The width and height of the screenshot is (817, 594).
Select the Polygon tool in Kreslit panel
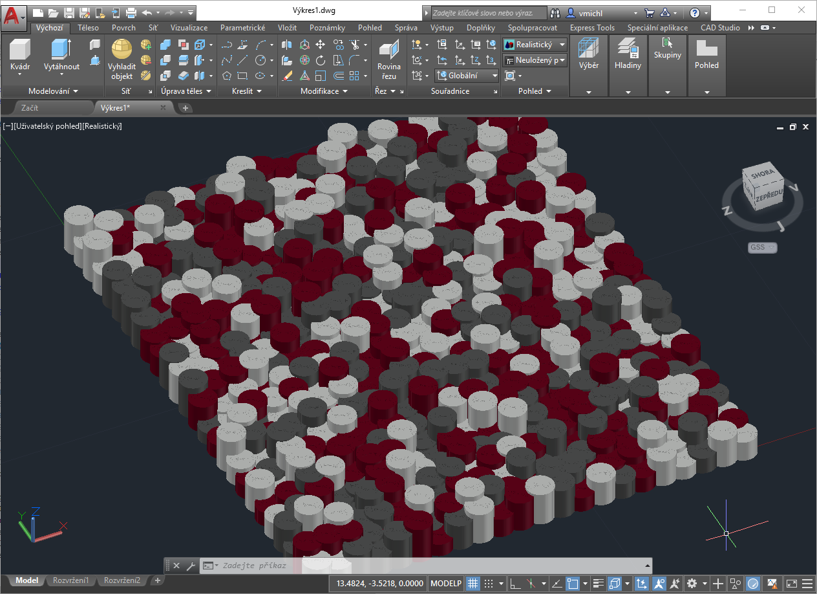pos(227,76)
